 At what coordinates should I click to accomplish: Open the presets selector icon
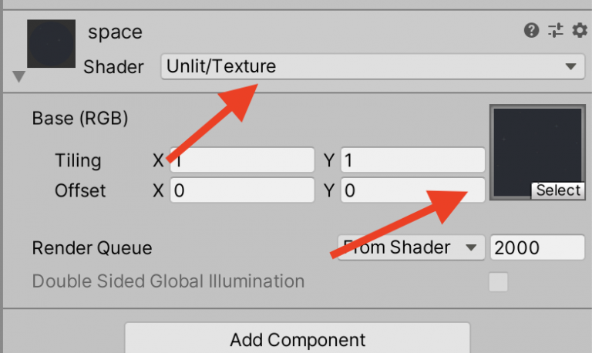(556, 31)
